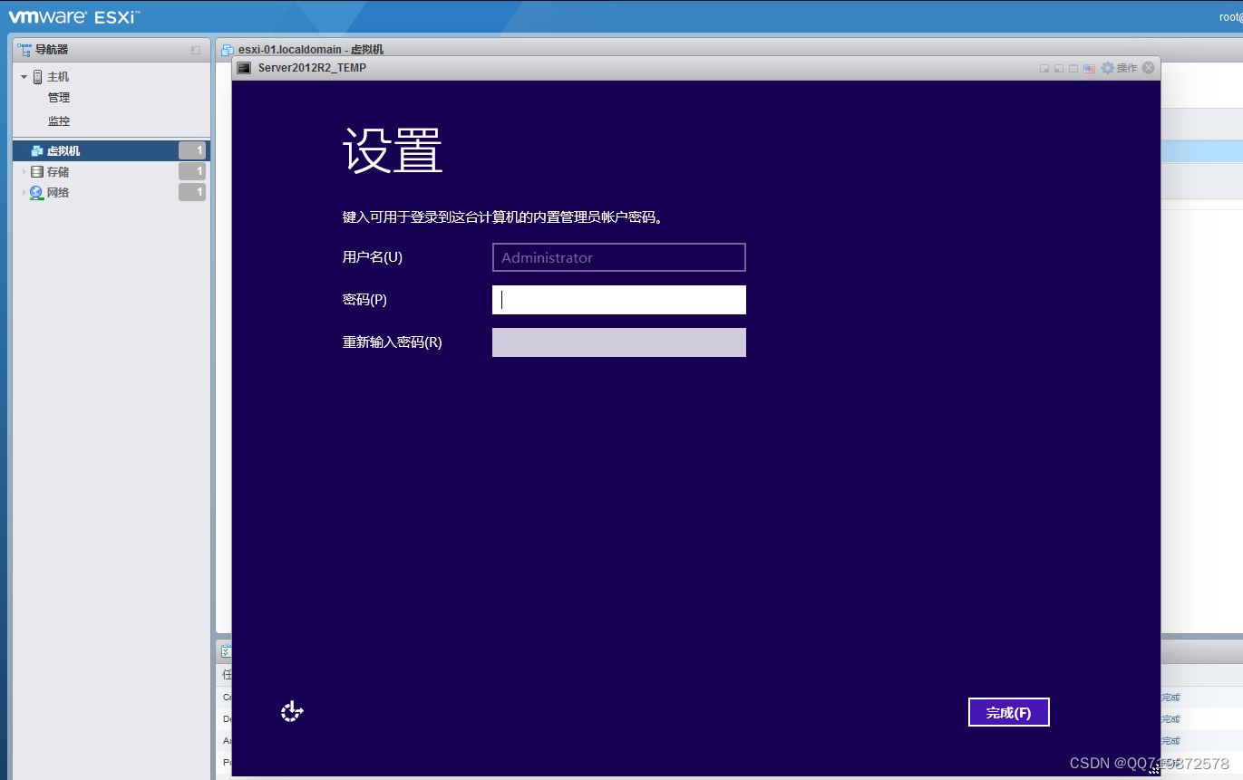Minimize the 导航器 navigator panel
This screenshot has height=780, width=1243.
pyautogui.click(x=196, y=50)
